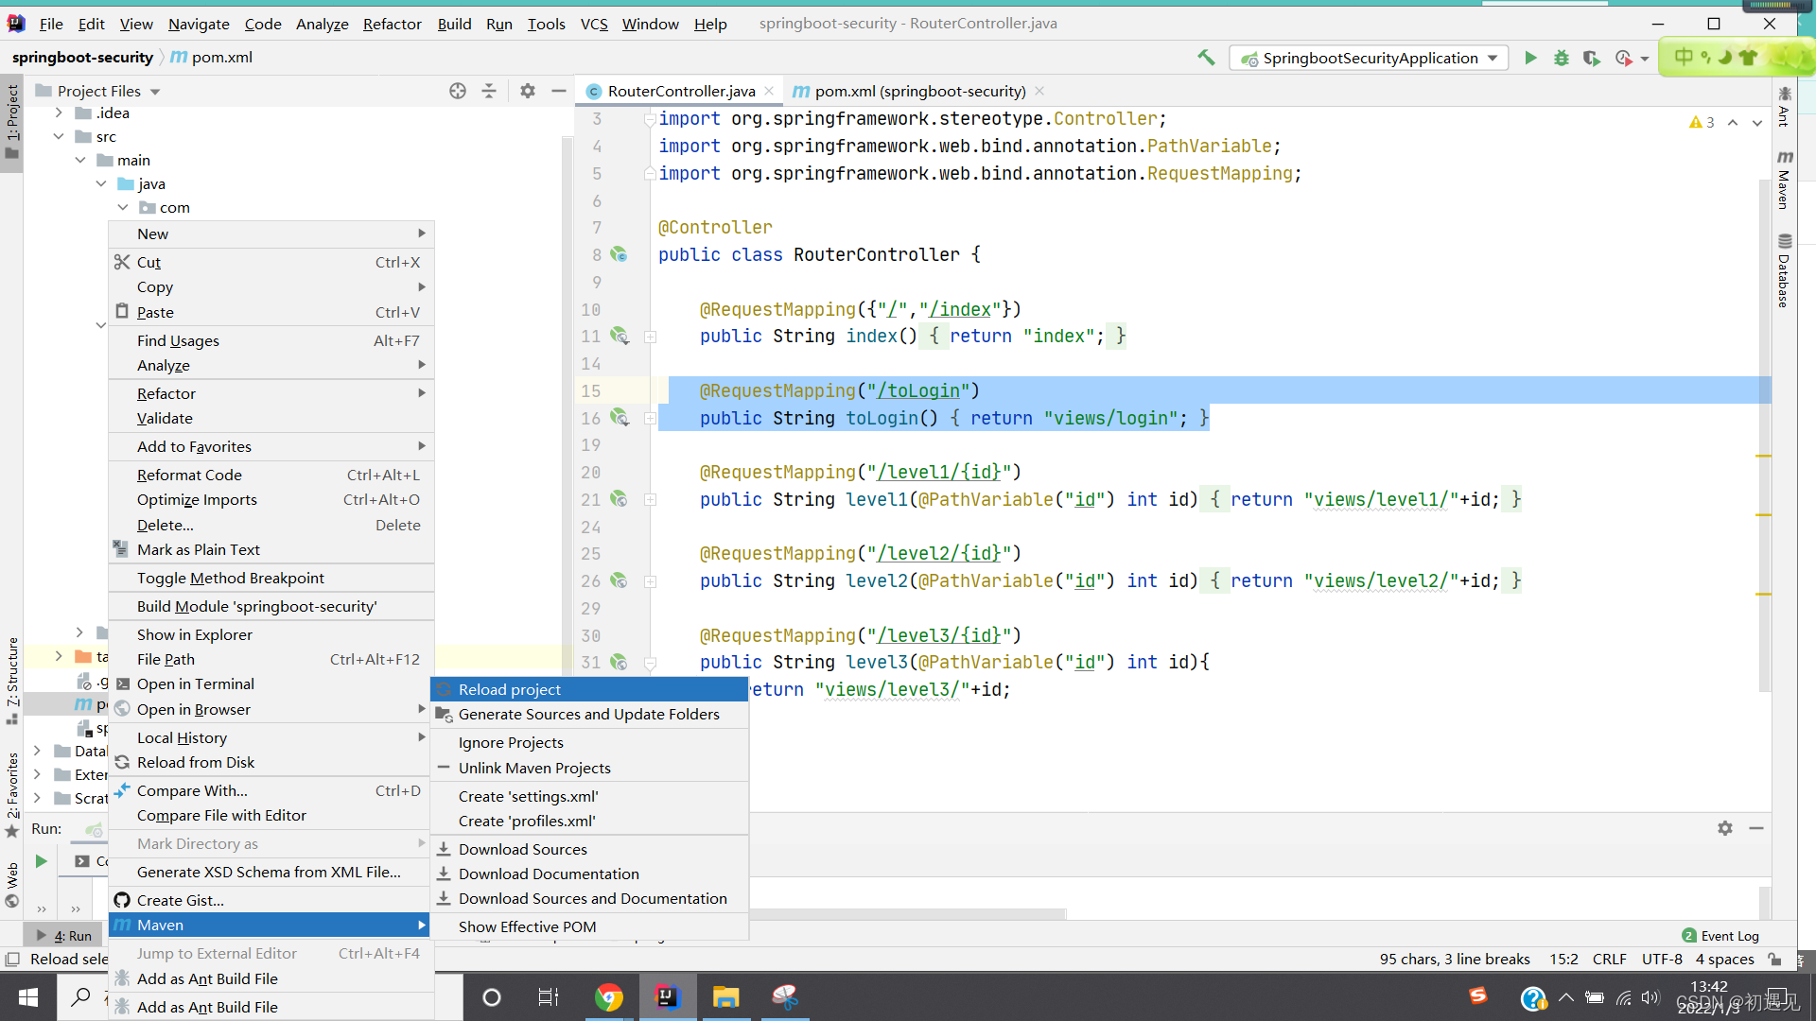Open Project panel settings gear
This screenshot has height=1021, width=1816.
528,91
